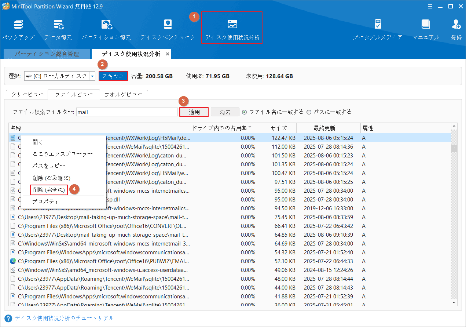
Task: Click the file search filter input field
Action: [127, 112]
